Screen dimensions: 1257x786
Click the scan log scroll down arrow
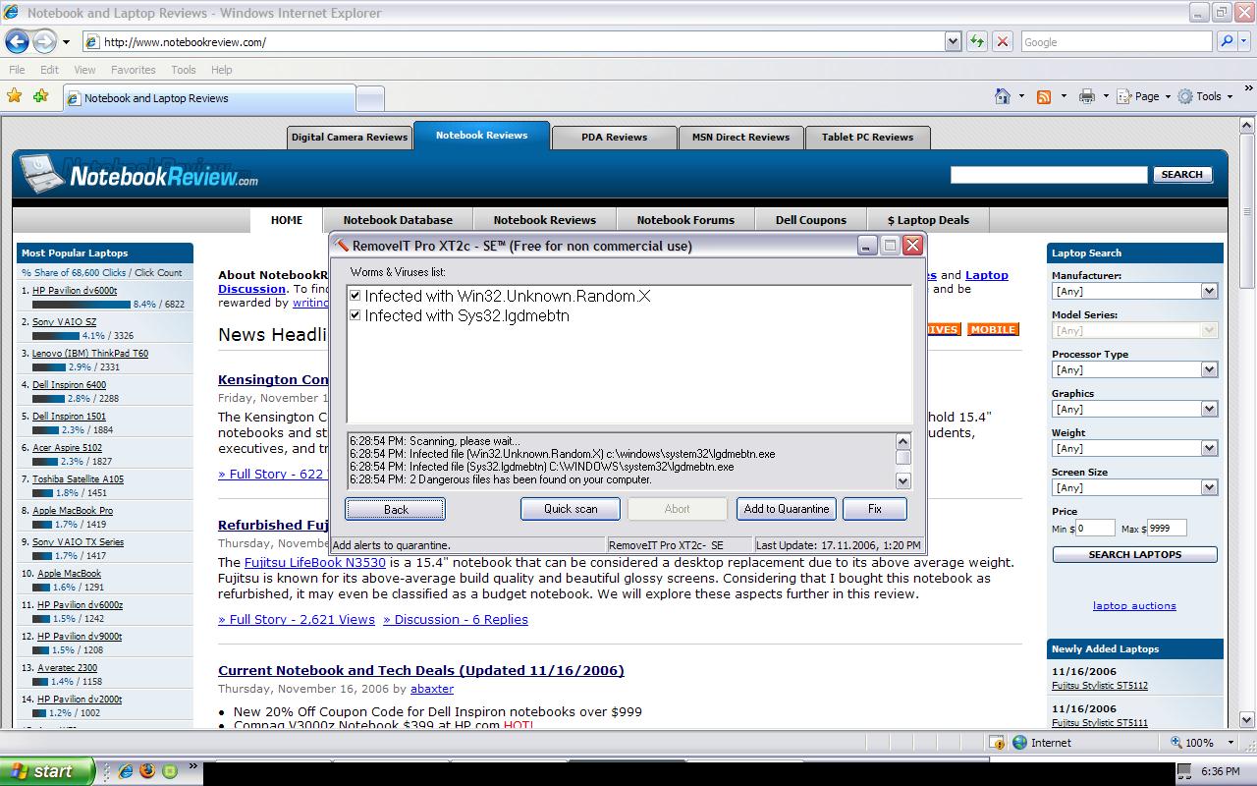click(x=903, y=480)
